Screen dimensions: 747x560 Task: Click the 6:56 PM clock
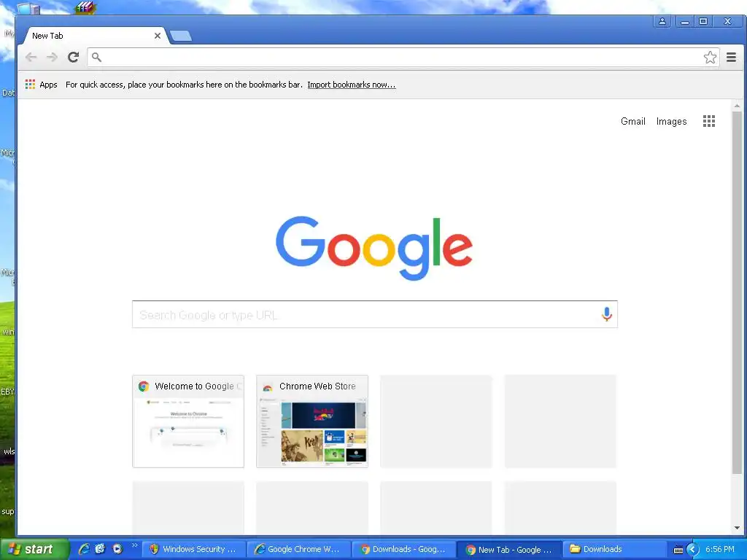(720, 550)
